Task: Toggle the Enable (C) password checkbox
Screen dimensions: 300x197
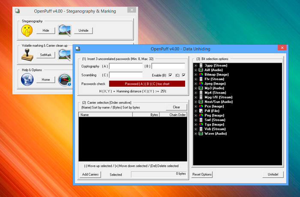Action: click(x=183, y=75)
